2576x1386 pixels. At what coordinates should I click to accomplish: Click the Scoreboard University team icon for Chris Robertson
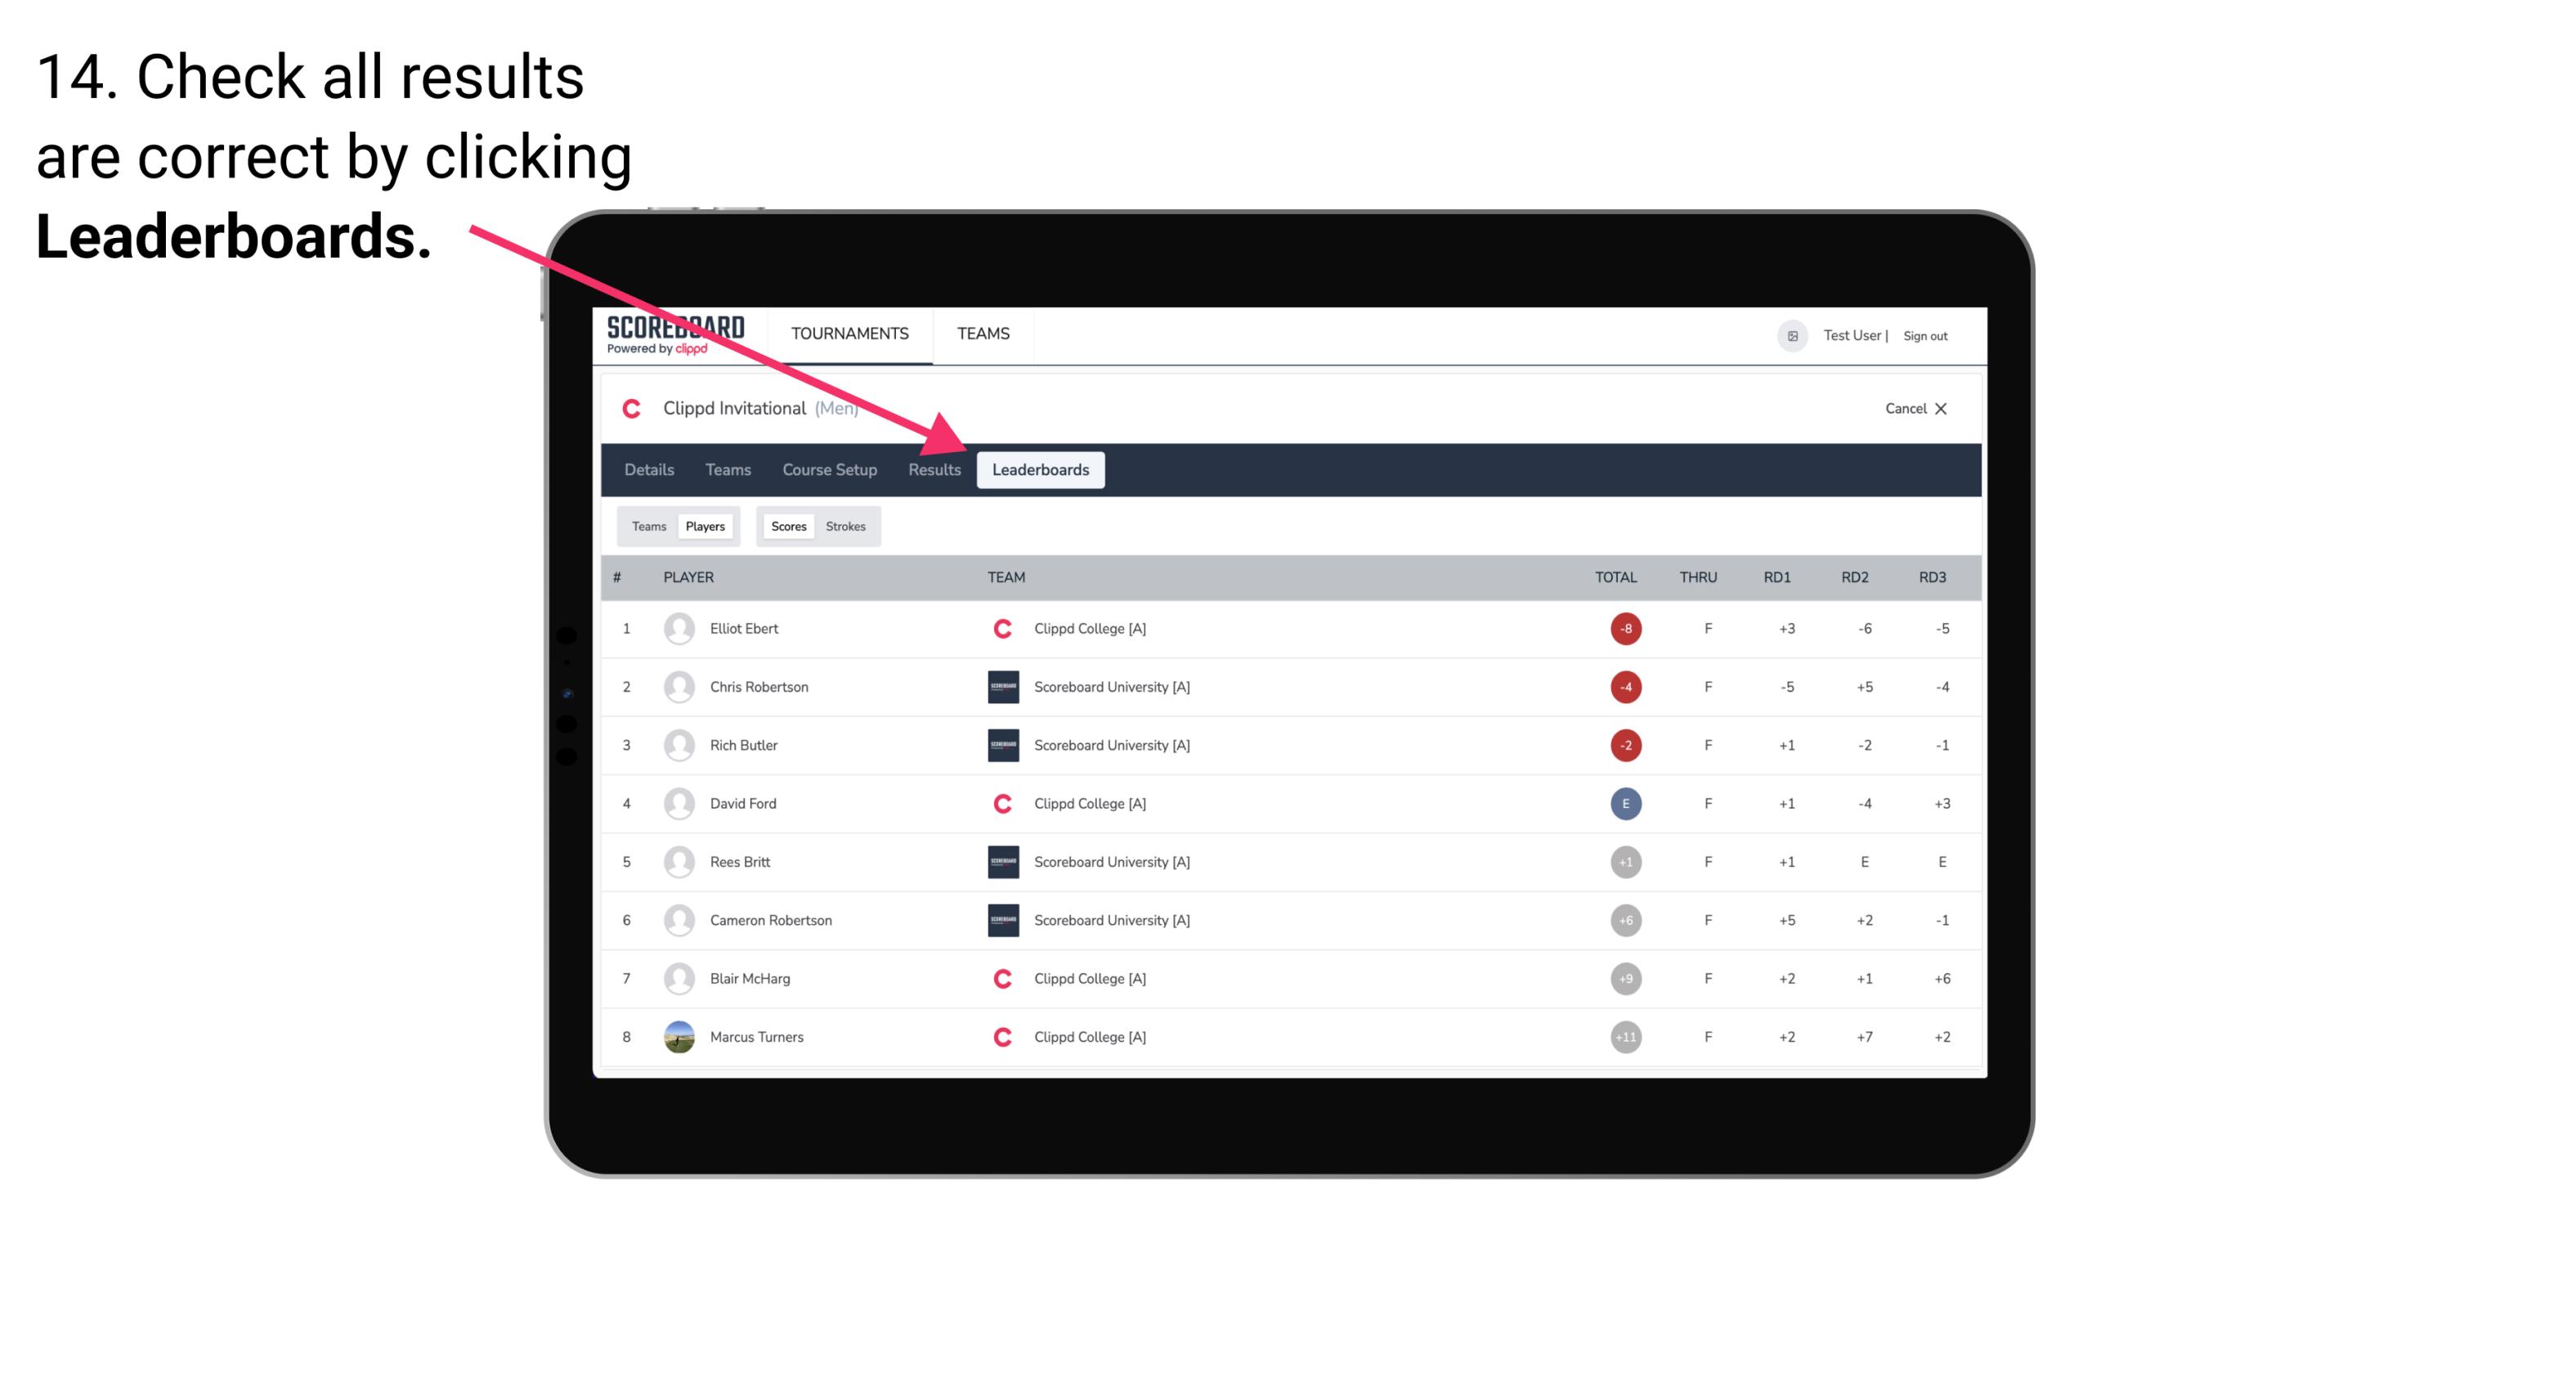click(1001, 686)
